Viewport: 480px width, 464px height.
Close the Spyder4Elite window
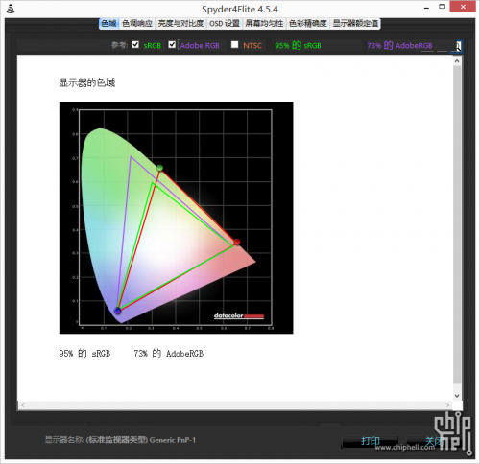463,7
